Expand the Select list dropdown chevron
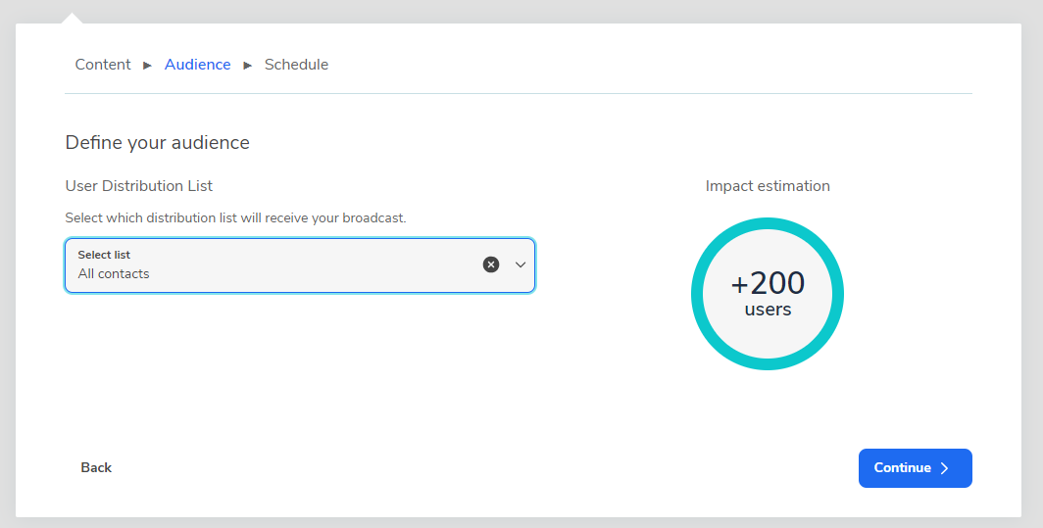Screen dimensions: 1043x528 point(521,264)
